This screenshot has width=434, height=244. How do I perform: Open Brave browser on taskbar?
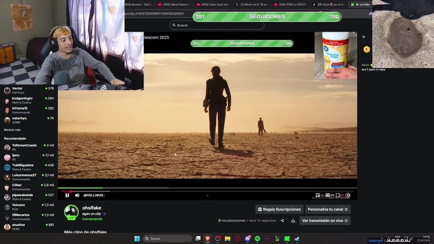click(208, 239)
